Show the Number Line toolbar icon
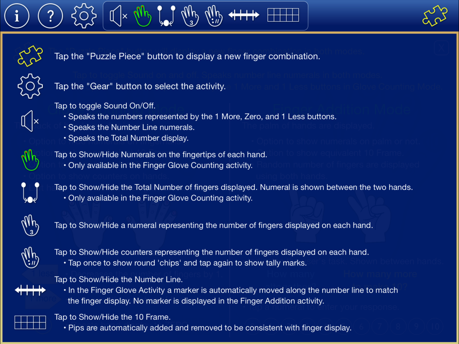The height and width of the screenshot is (344, 459). [244, 15]
